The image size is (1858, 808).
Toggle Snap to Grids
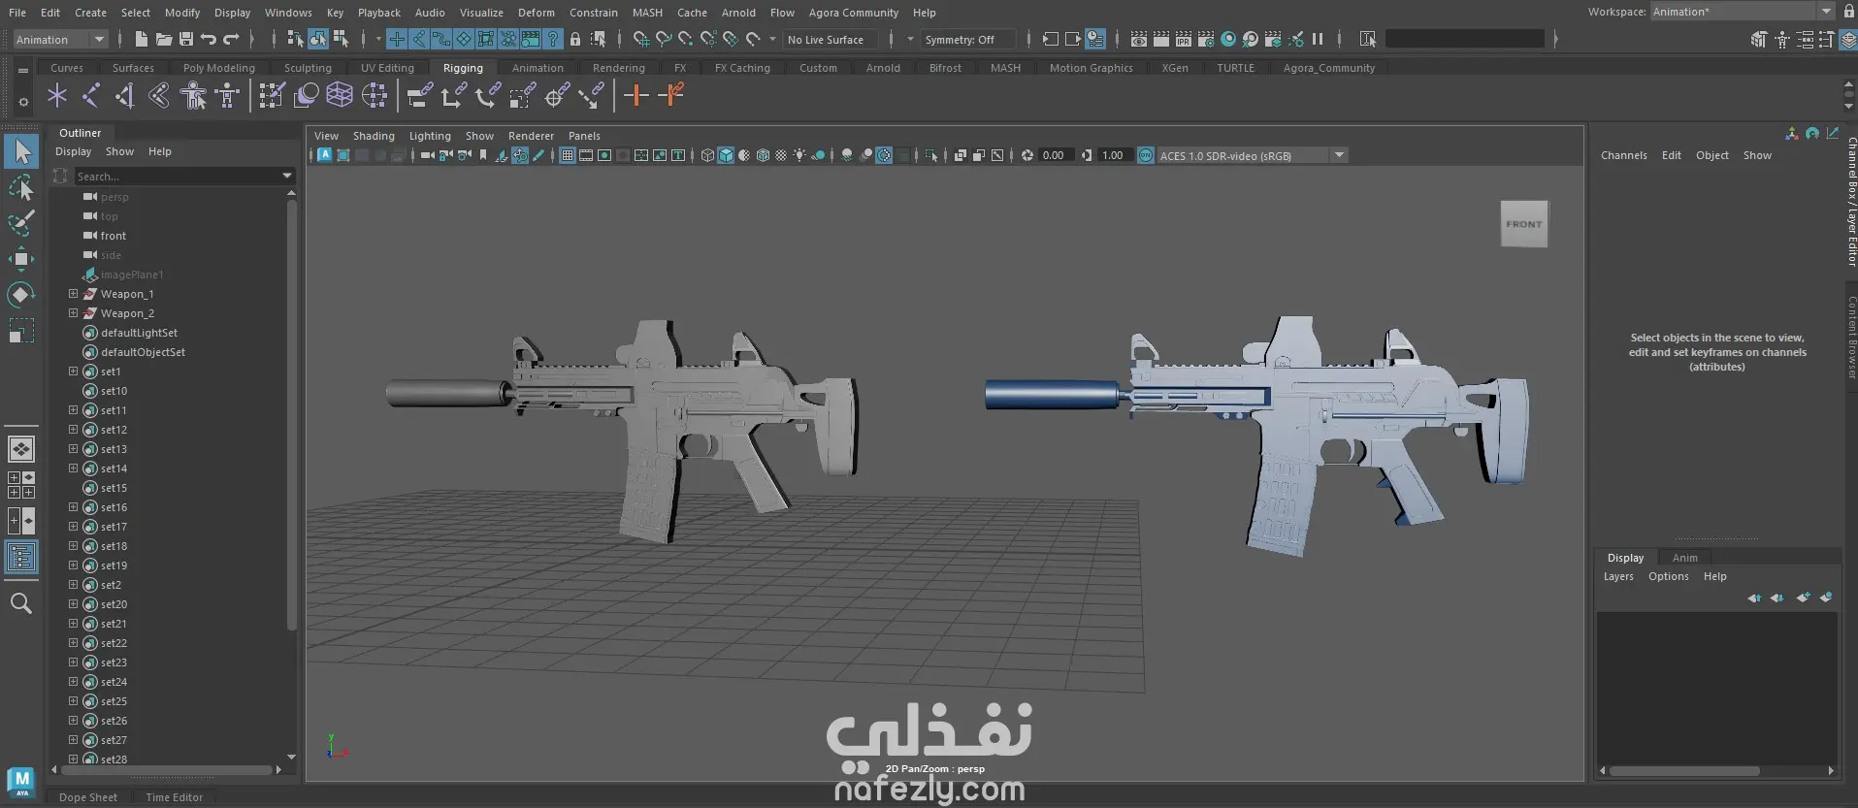(641, 39)
